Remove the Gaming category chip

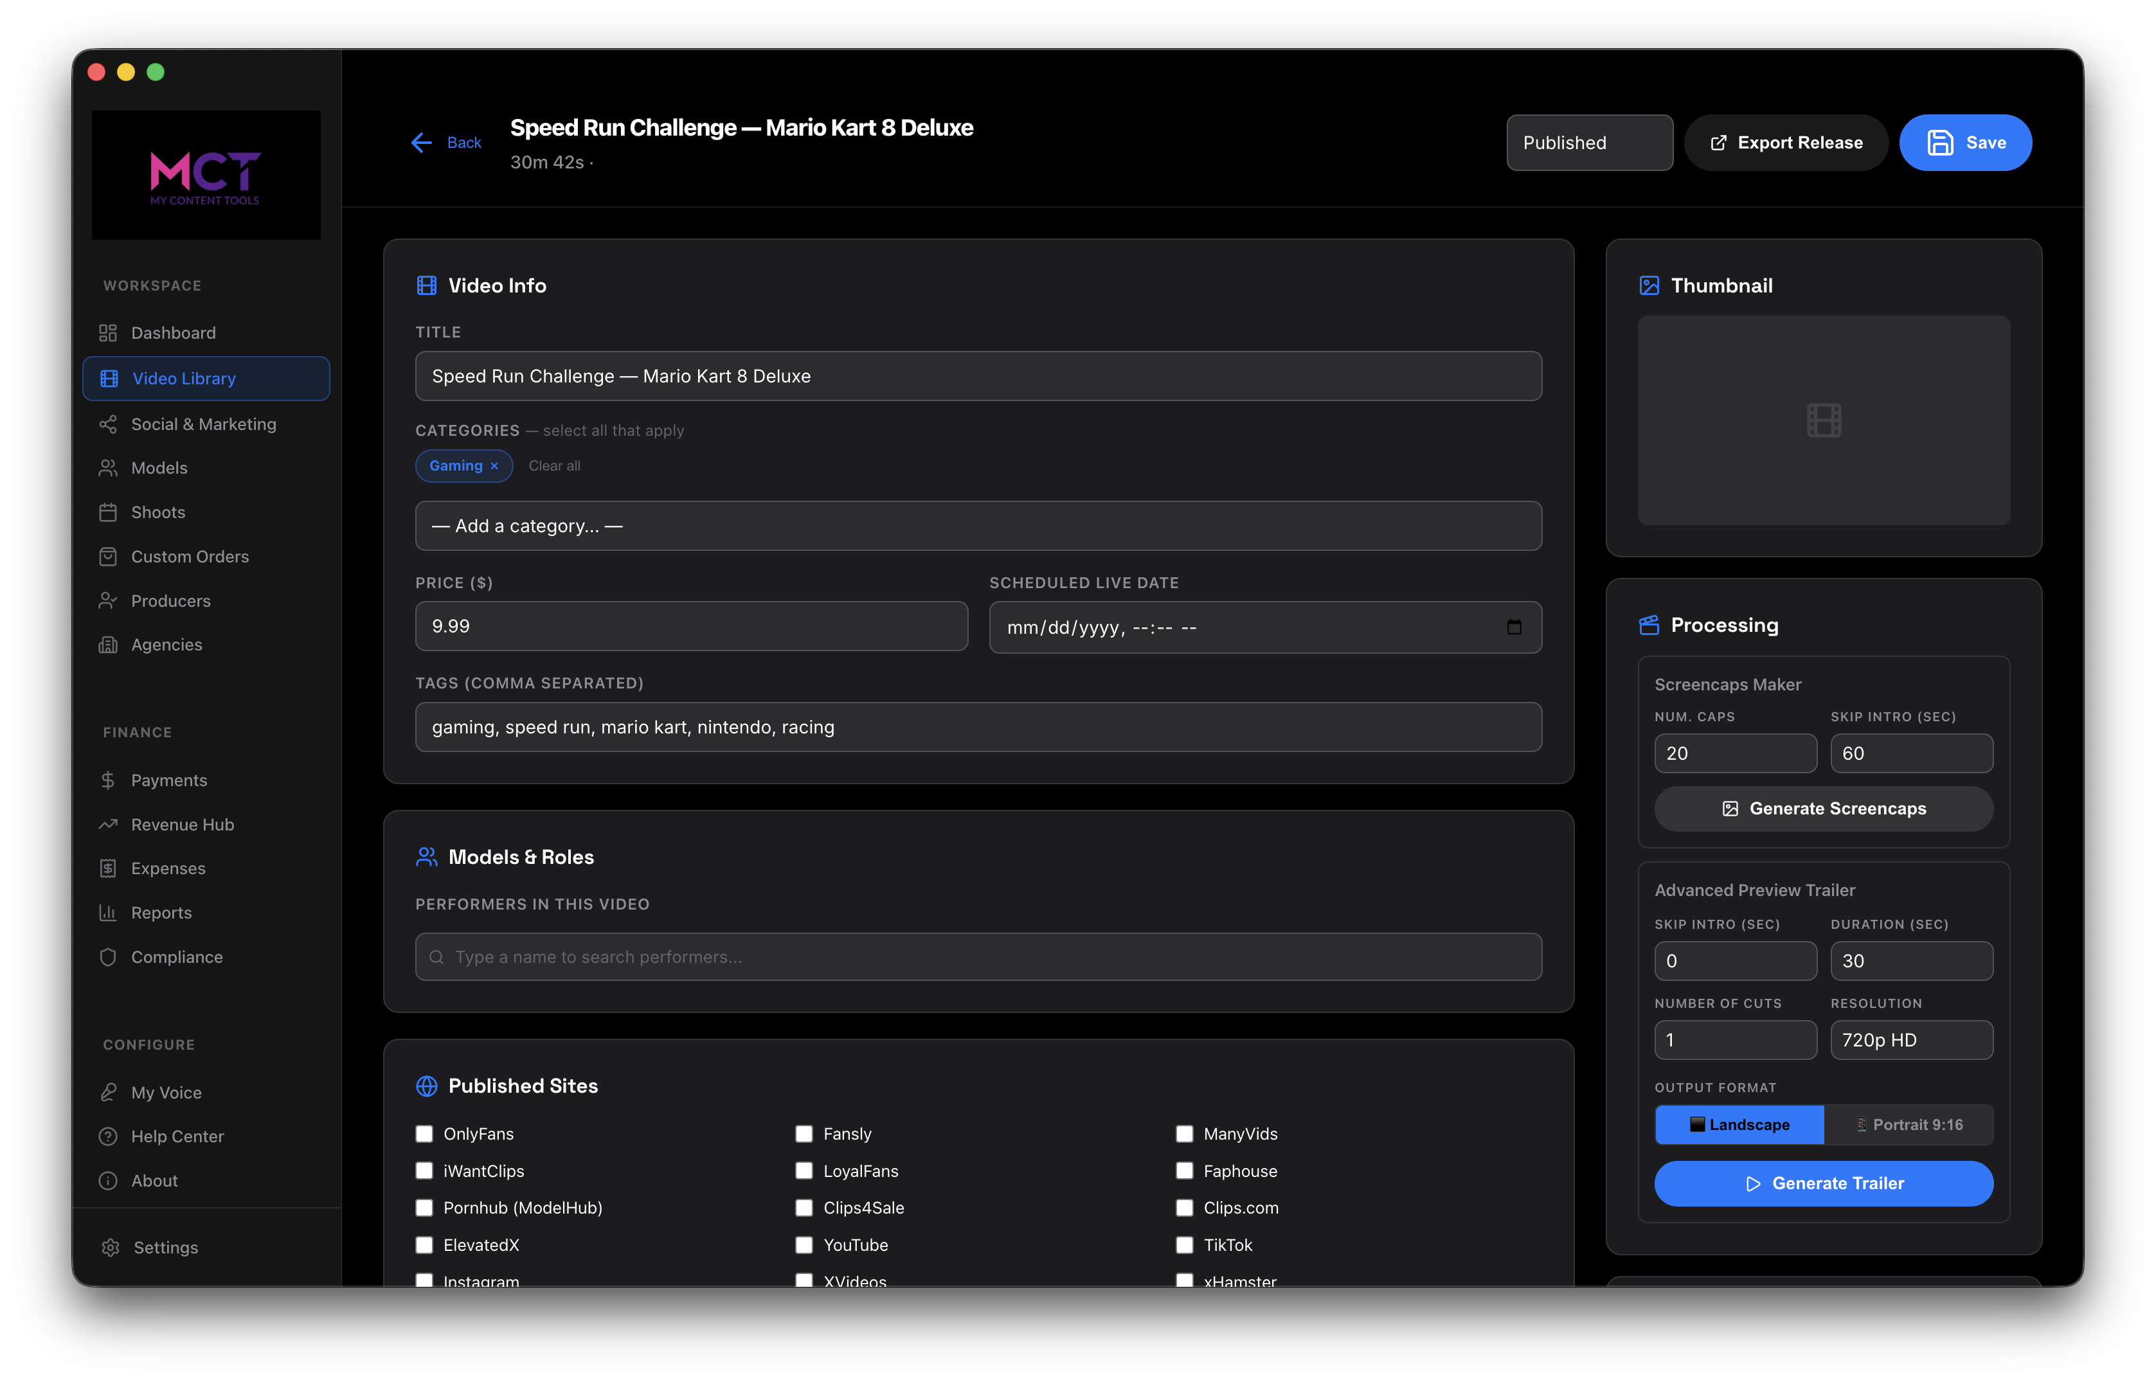[494, 466]
